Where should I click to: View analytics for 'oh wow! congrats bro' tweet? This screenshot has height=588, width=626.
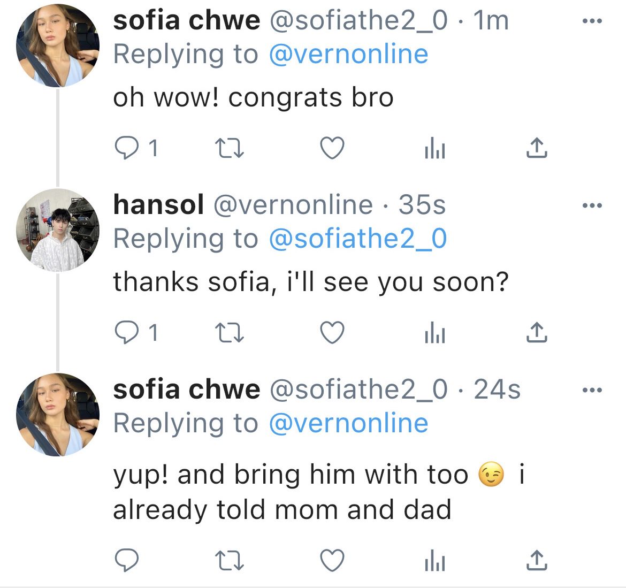(x=434, y=149)
